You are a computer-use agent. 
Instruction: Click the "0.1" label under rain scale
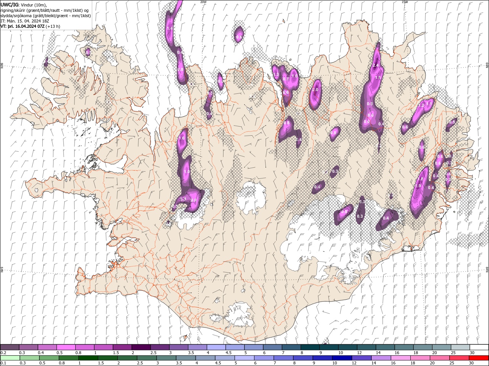tap(3, 363)
